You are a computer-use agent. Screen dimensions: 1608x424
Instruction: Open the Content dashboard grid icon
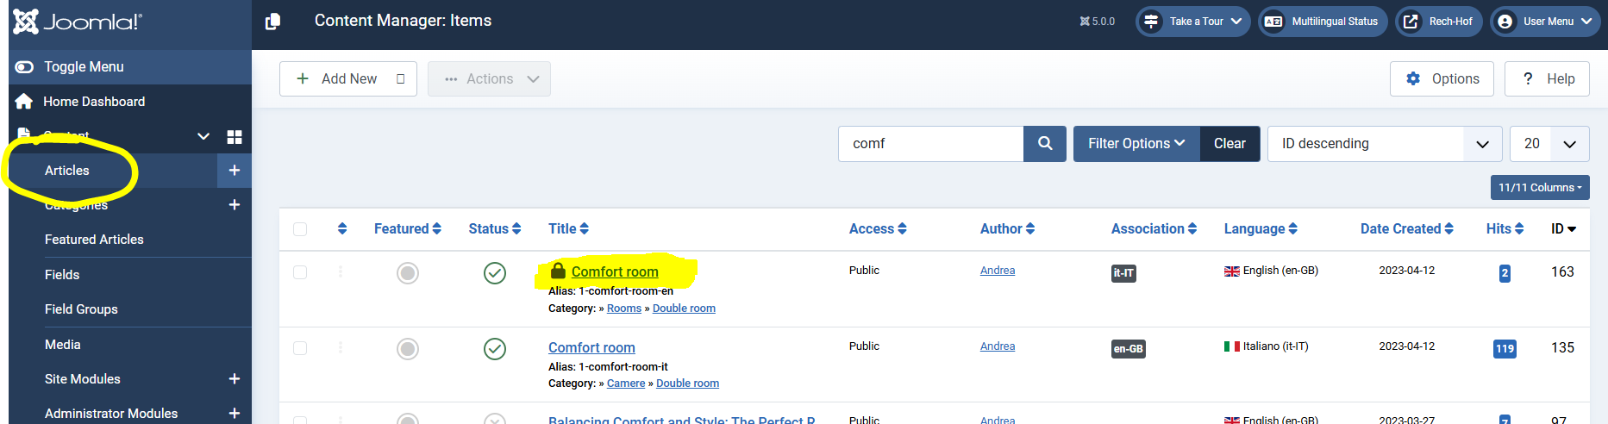234,137
